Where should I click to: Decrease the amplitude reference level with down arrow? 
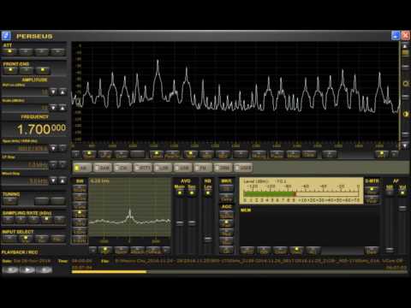(x=53, y=92)
